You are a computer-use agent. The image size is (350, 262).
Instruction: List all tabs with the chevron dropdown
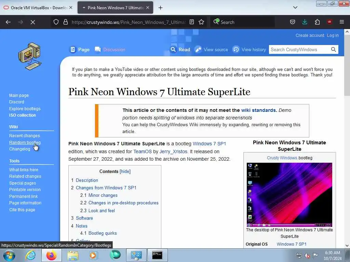pyautogui.click(x=295, y=8)
